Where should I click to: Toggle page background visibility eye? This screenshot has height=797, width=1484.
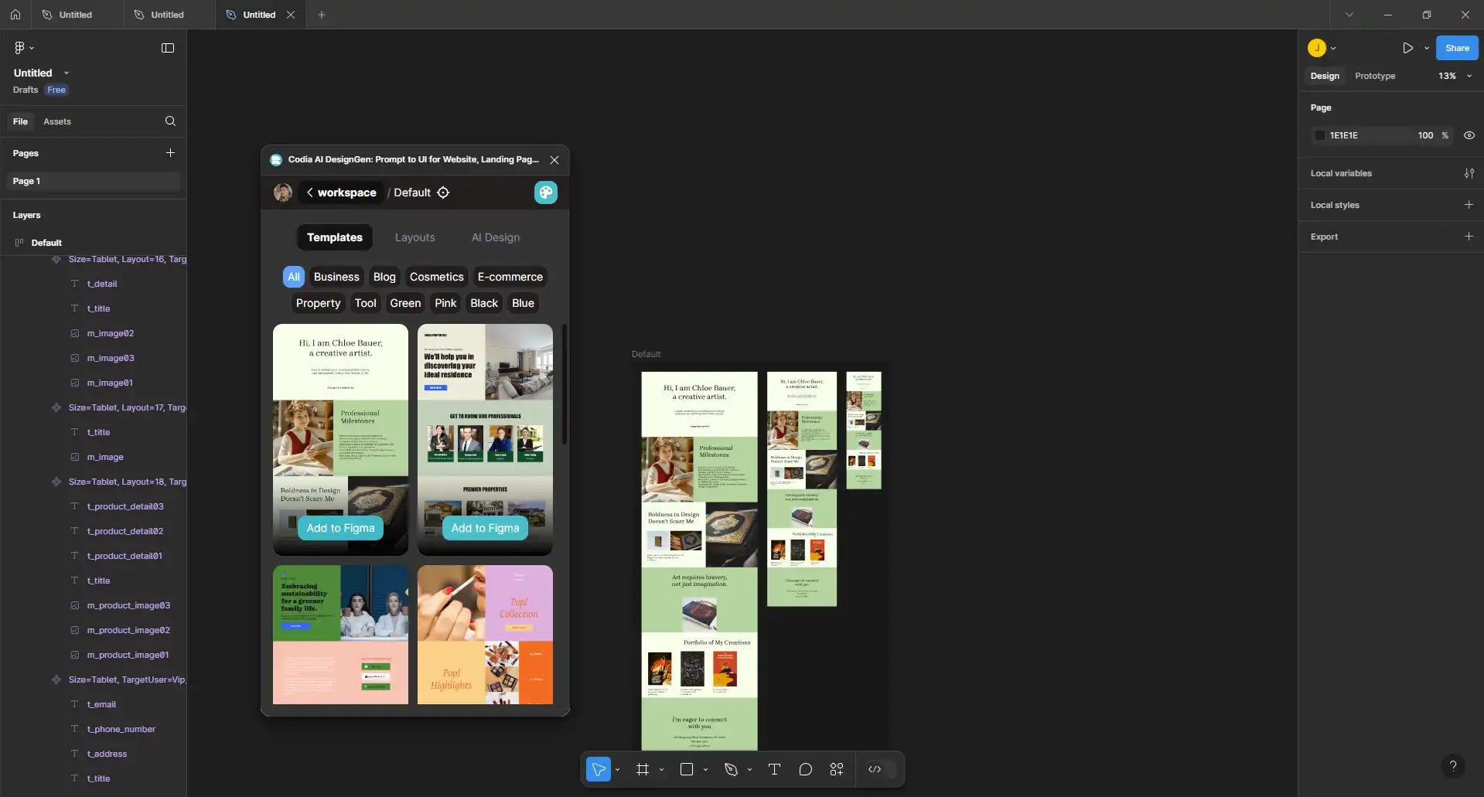coord(1469,135)
